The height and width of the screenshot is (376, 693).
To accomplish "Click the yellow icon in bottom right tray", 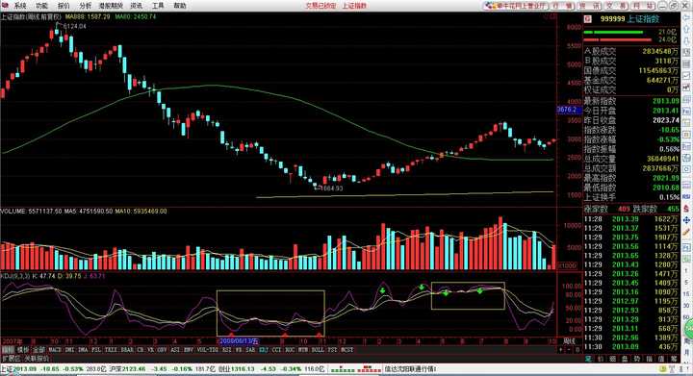I will click(x=663, y=369).
